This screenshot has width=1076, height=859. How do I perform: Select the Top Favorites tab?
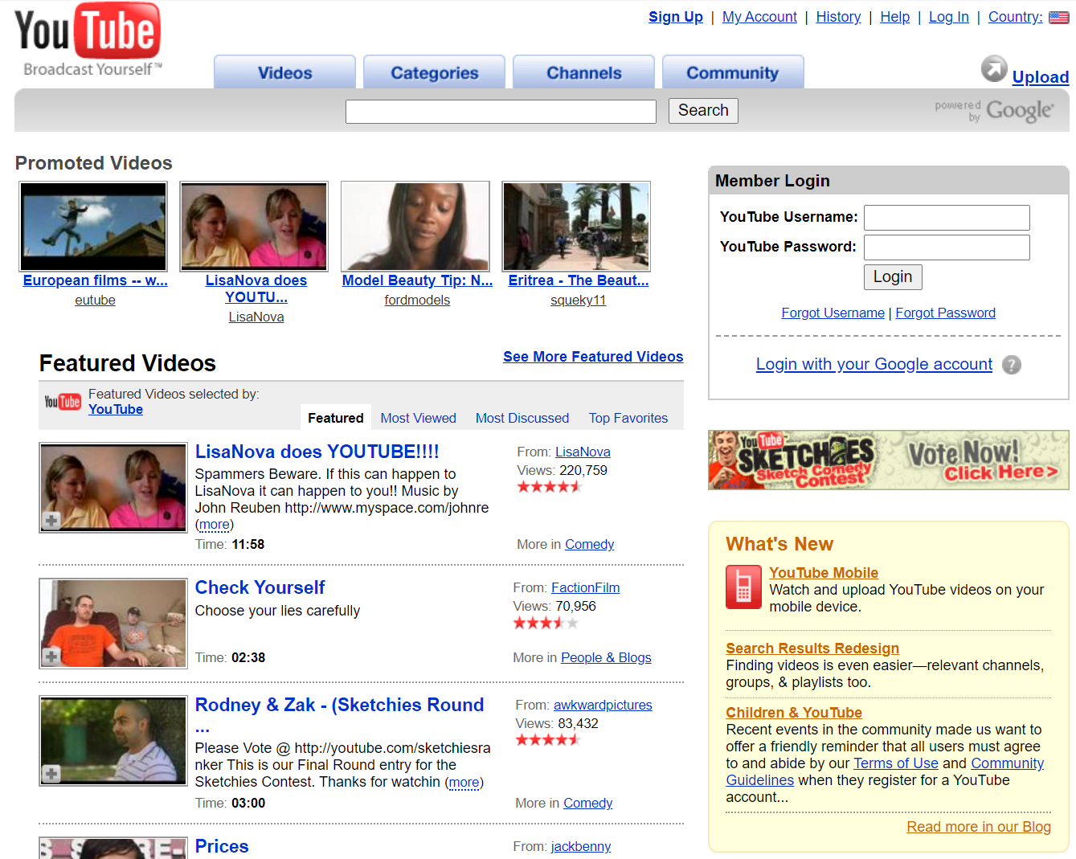628,418
